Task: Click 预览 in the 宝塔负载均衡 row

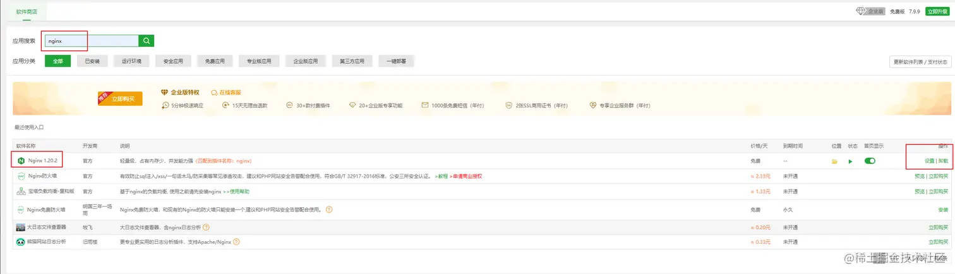Action: tap(919, 191)
